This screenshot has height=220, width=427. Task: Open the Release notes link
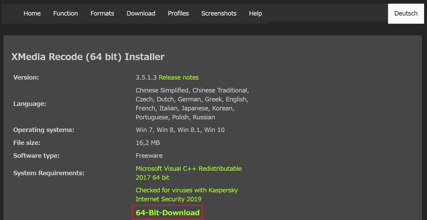coord(178,77)
